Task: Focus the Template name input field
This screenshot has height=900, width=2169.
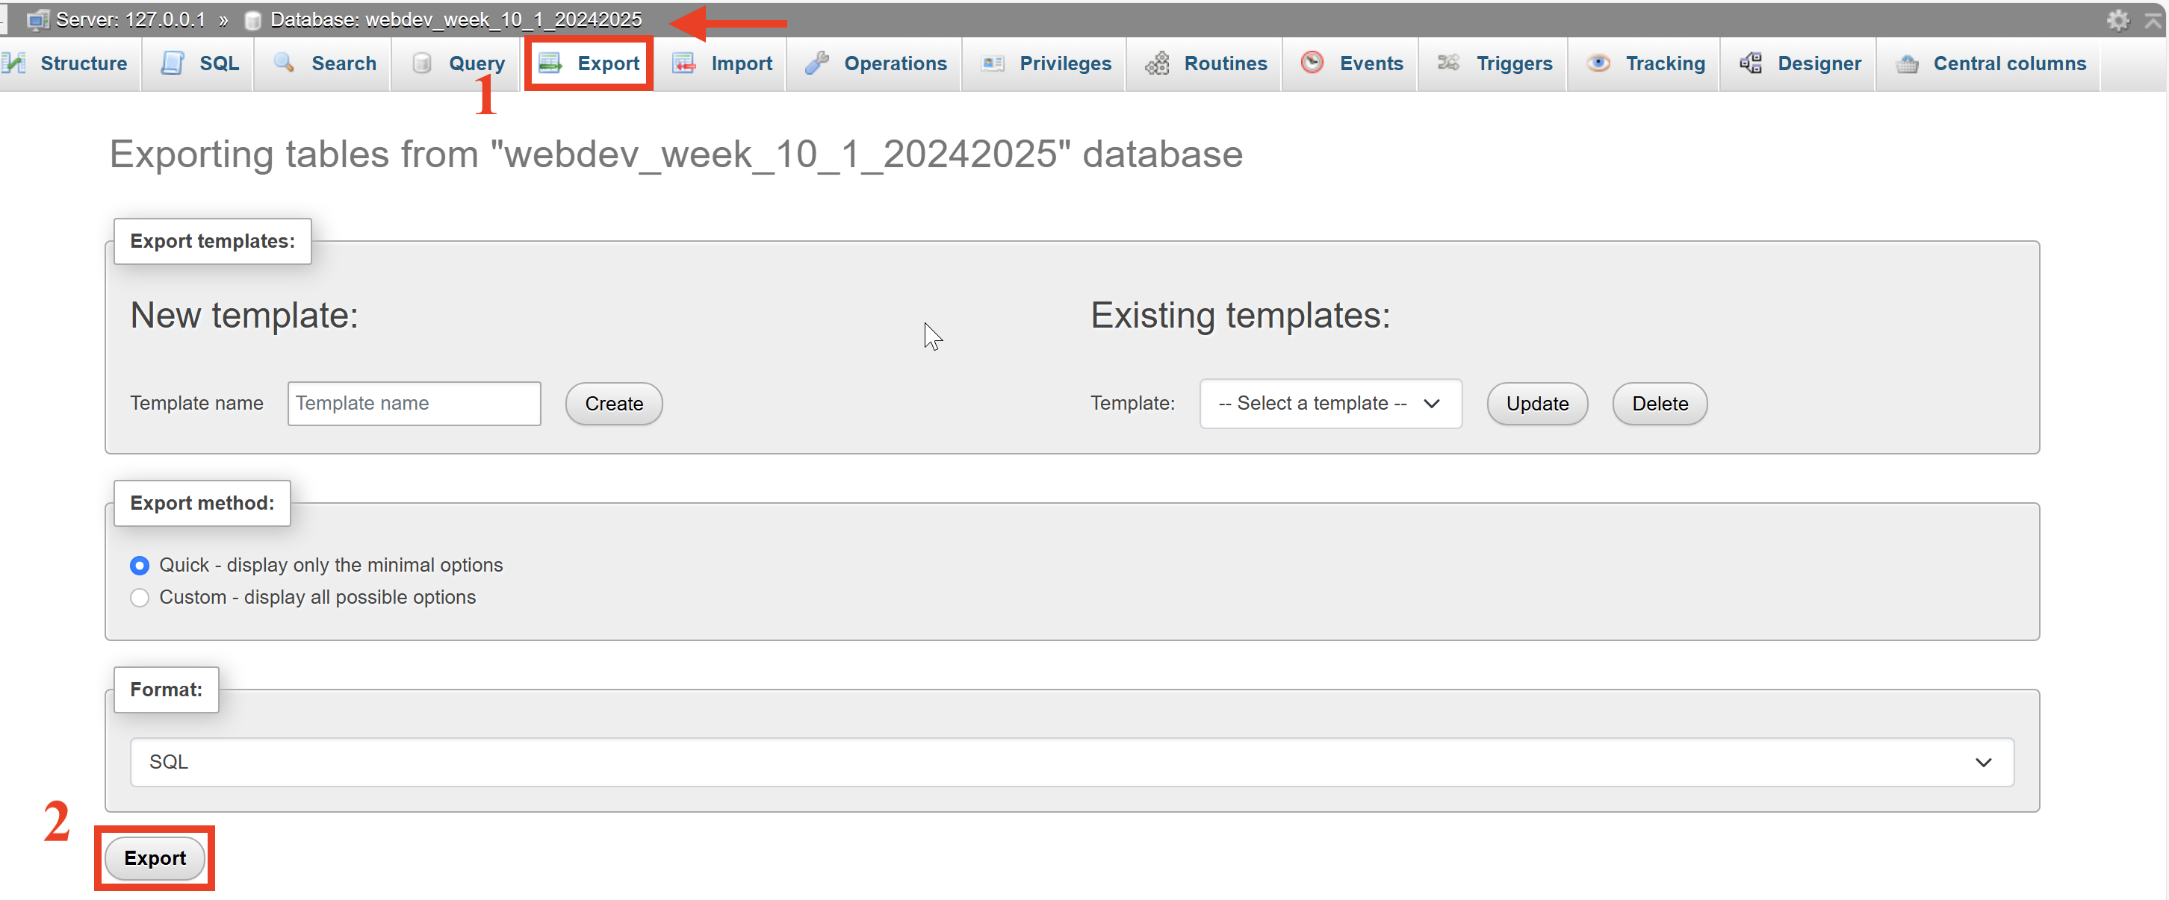Action: point(415,404)
